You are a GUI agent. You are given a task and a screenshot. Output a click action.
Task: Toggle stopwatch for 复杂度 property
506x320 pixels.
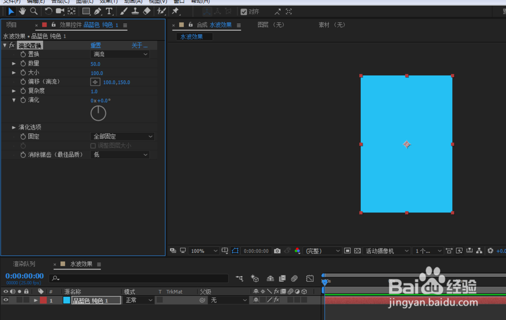click(x=23, y=91)
